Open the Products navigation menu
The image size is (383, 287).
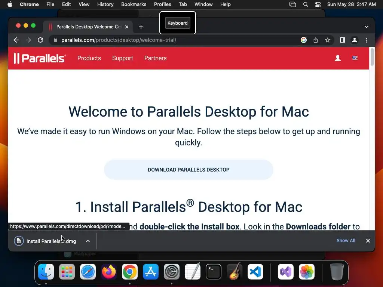[x=89, y=58]
